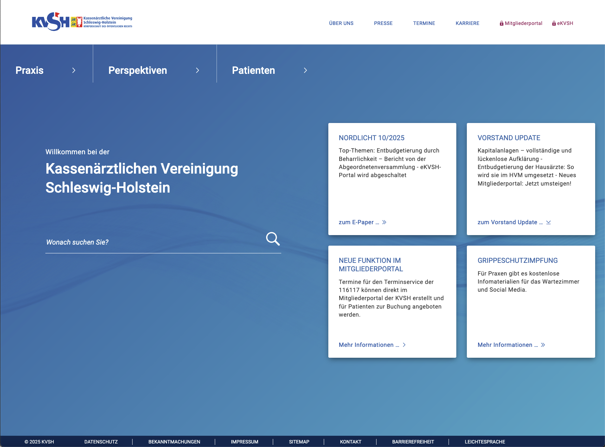Open the KARRIERE page from the top menu
This screenshot has height=447, width=605.
click(x=467, y=24)
